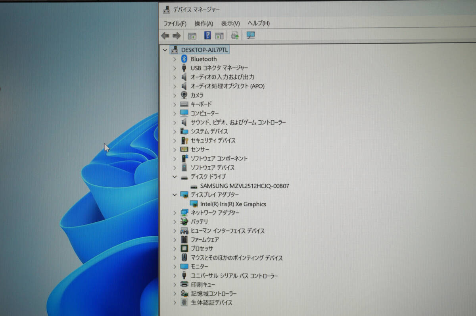
Task: Click the デバイス マネージャー title bar text
Action: [196, 9]
